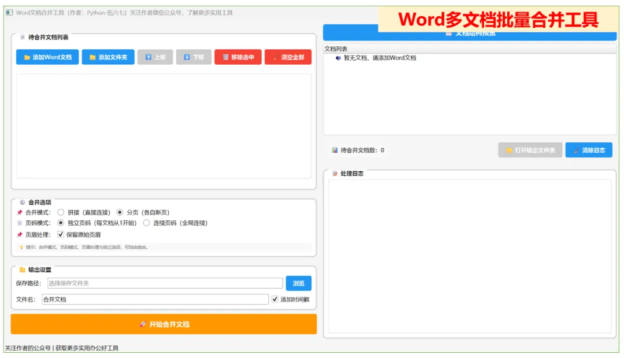Image resolution: width=624 pixels, height=358 pixels.
Task: Start merging with 开始合并文档 button
Action: click(x=164, y=324)
